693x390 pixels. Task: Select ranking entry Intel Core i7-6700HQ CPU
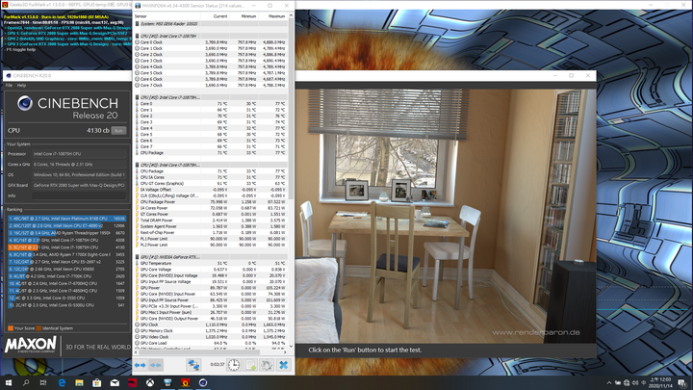(x=66, y=283)
